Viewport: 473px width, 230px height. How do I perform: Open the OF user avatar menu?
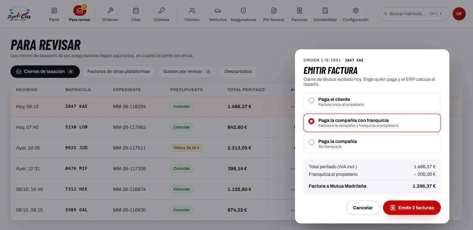pos(459,14)
